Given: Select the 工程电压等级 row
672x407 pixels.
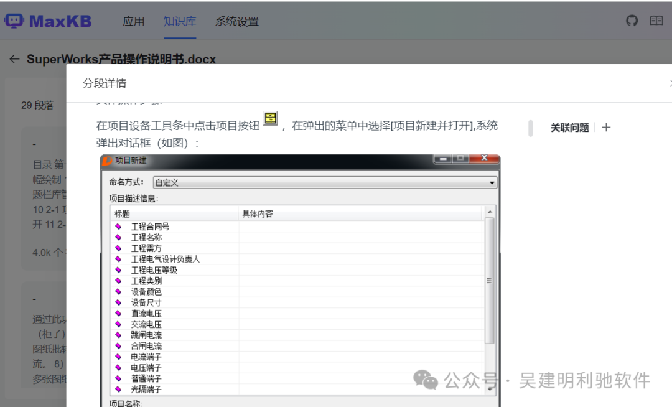Looking at the screenshot, I should (297, 270).
